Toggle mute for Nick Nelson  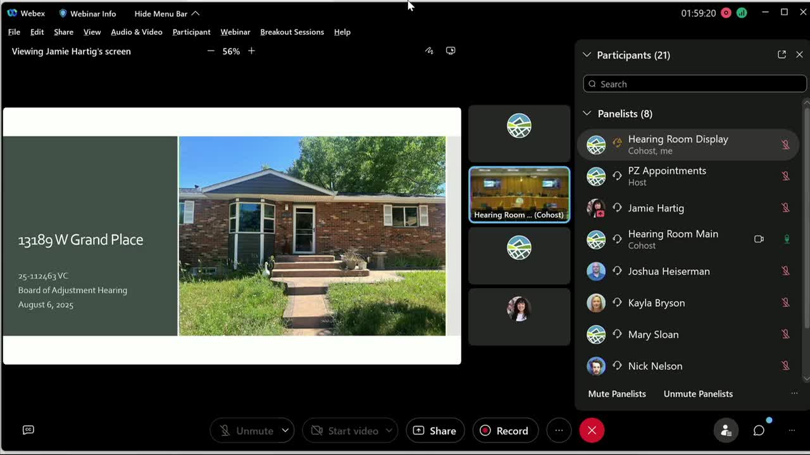(785, 366)
